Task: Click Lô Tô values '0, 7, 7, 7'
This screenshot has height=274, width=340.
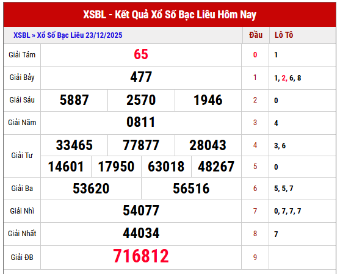Action: coord(288,211)
